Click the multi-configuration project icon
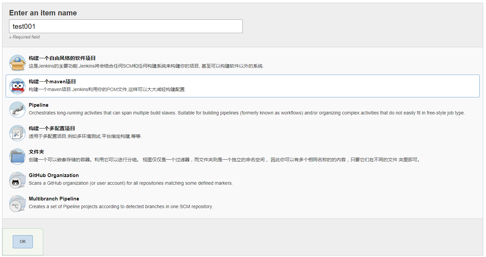 pos(17,133)
